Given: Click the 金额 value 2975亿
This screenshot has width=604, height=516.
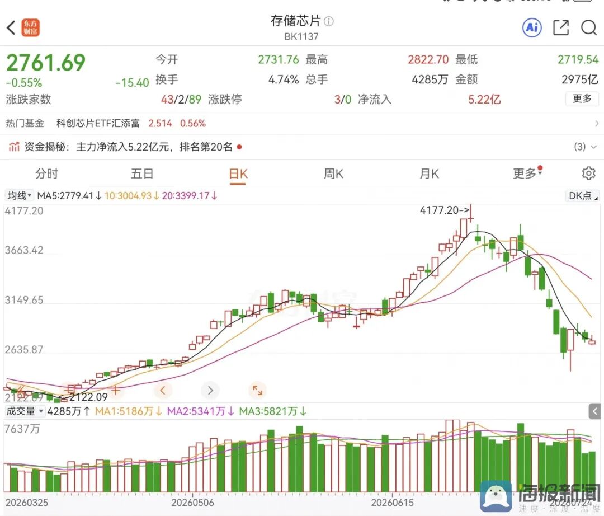Looking at the screenshot, I should [x=580, y=79].
